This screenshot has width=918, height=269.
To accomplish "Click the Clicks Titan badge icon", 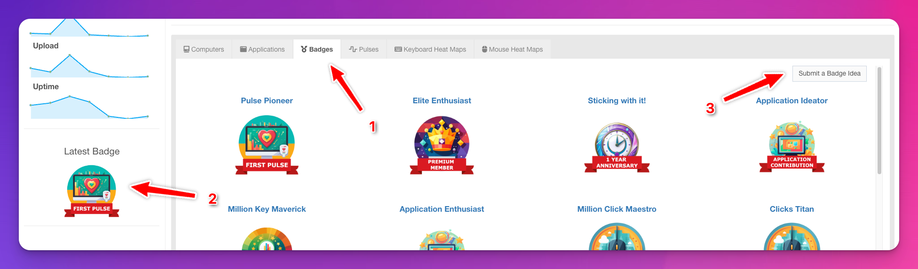I will [x=791, y=238].
